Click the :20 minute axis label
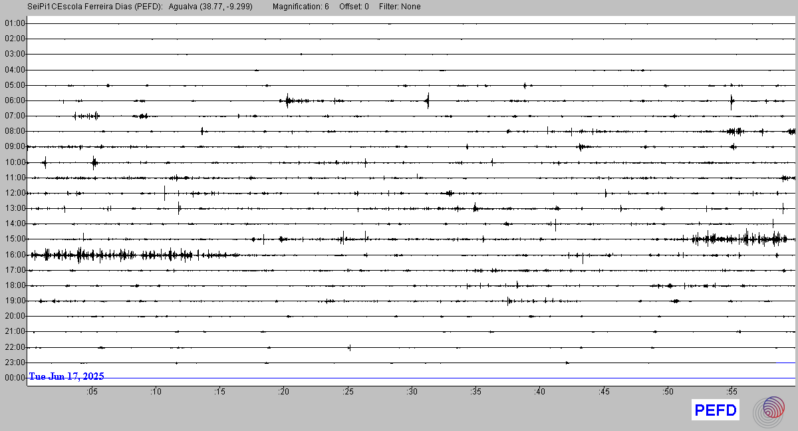 283,392
